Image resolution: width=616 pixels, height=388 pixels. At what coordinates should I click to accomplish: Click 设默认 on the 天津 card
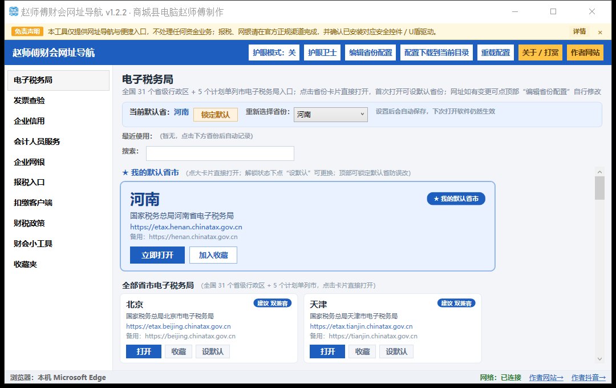tap(396, 351)
